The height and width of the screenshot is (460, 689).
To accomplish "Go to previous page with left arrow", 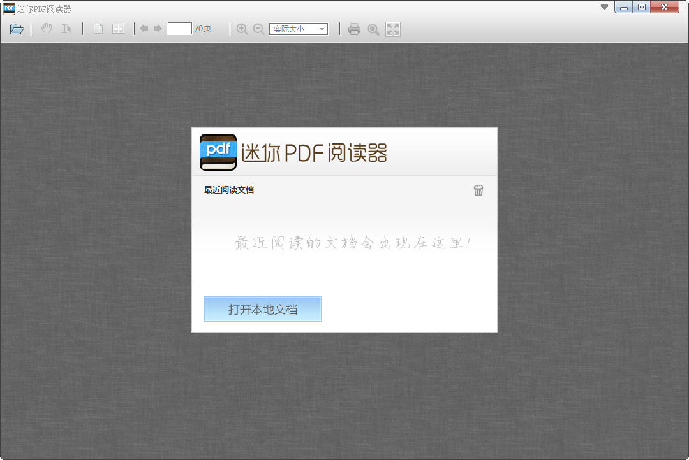I will point(144,29).
